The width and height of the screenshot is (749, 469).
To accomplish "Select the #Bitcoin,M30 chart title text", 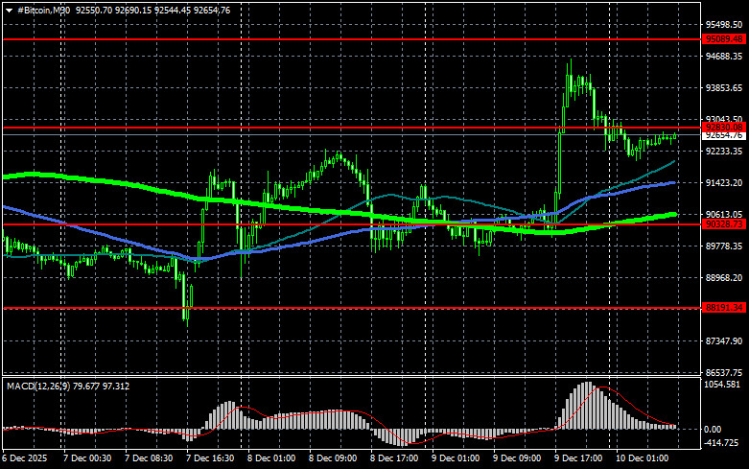I will [x=43, y=10].
